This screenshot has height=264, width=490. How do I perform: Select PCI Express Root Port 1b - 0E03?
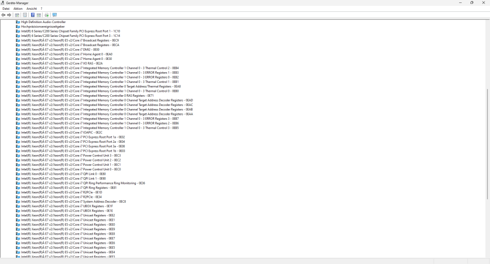73,151
